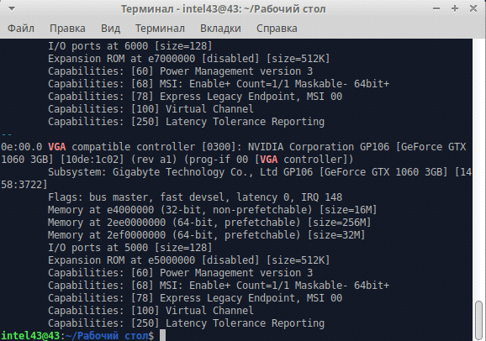The height and width of the screenshot is (341, 486).
Task: Open the Терминал menu
Action: 160,29
